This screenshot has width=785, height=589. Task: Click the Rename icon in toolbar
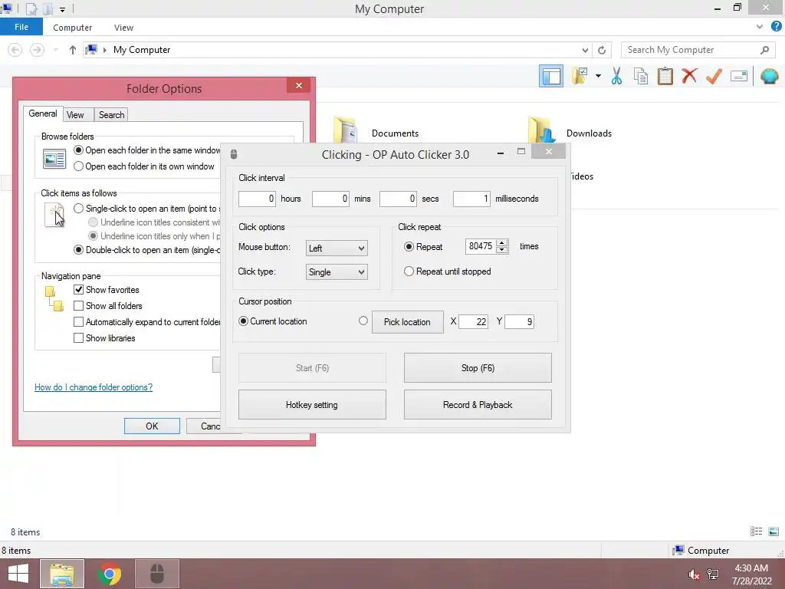tap(739, 76)
